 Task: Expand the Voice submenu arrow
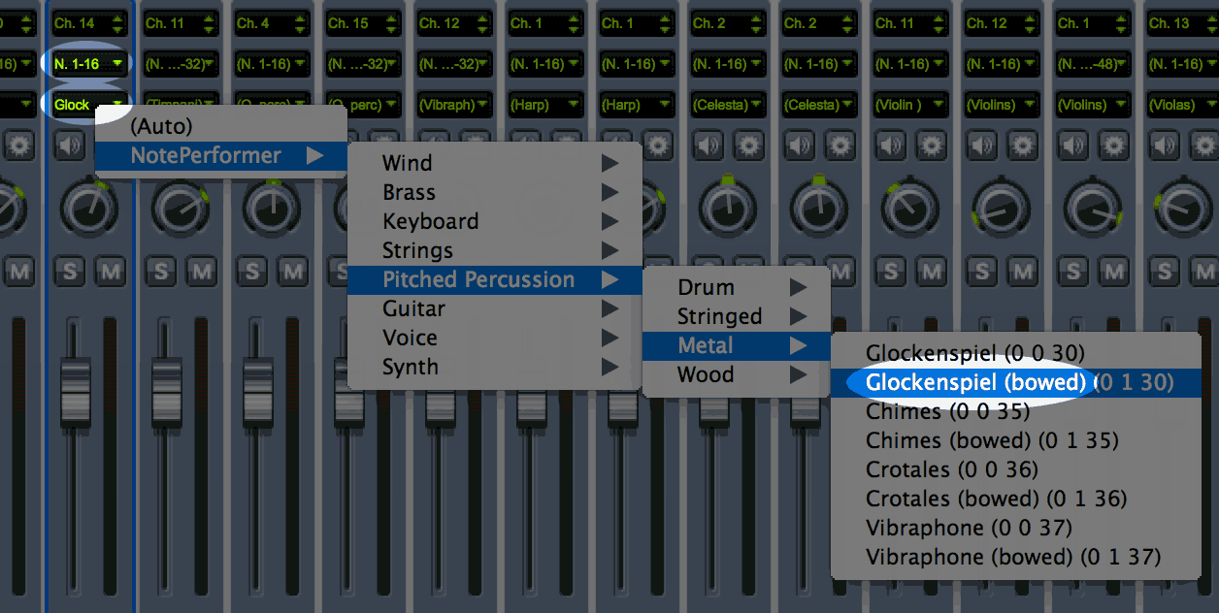609,338
